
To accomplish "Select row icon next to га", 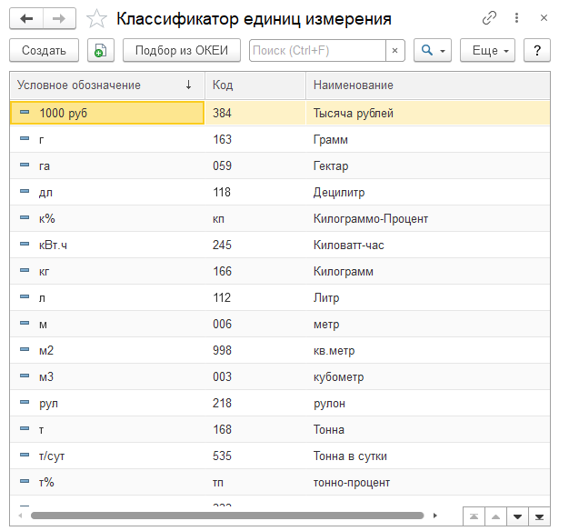I will tap(25, 165).
